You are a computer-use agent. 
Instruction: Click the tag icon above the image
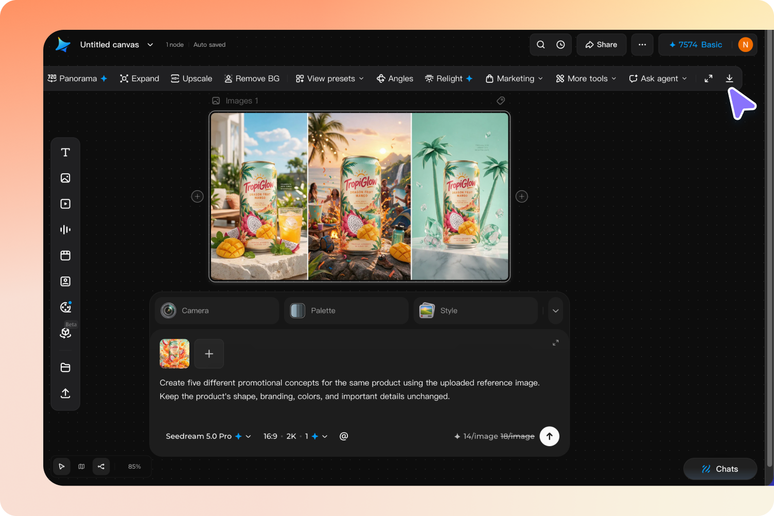(x=501, y=101)
